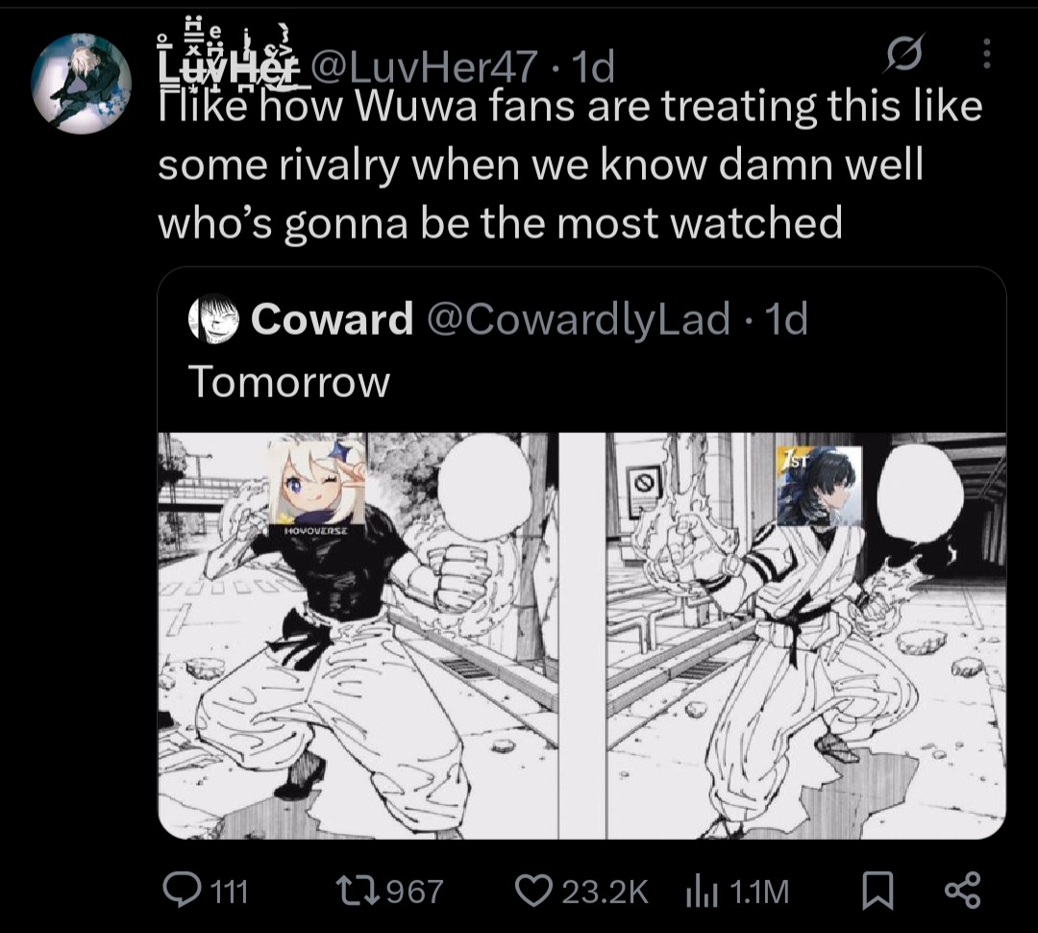1038x933 pixels.
Task: Bookmark this tweet
Action: (x=877, y=891)
